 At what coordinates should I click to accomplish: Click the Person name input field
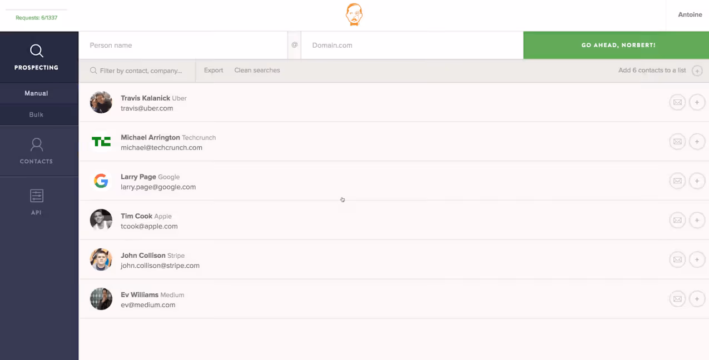[x=183, y=45]
